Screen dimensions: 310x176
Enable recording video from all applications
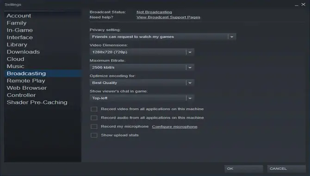[94, 109]
